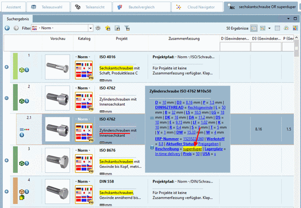
Task: Click the database icon beside Beschreibung
Action: [152, 148]
